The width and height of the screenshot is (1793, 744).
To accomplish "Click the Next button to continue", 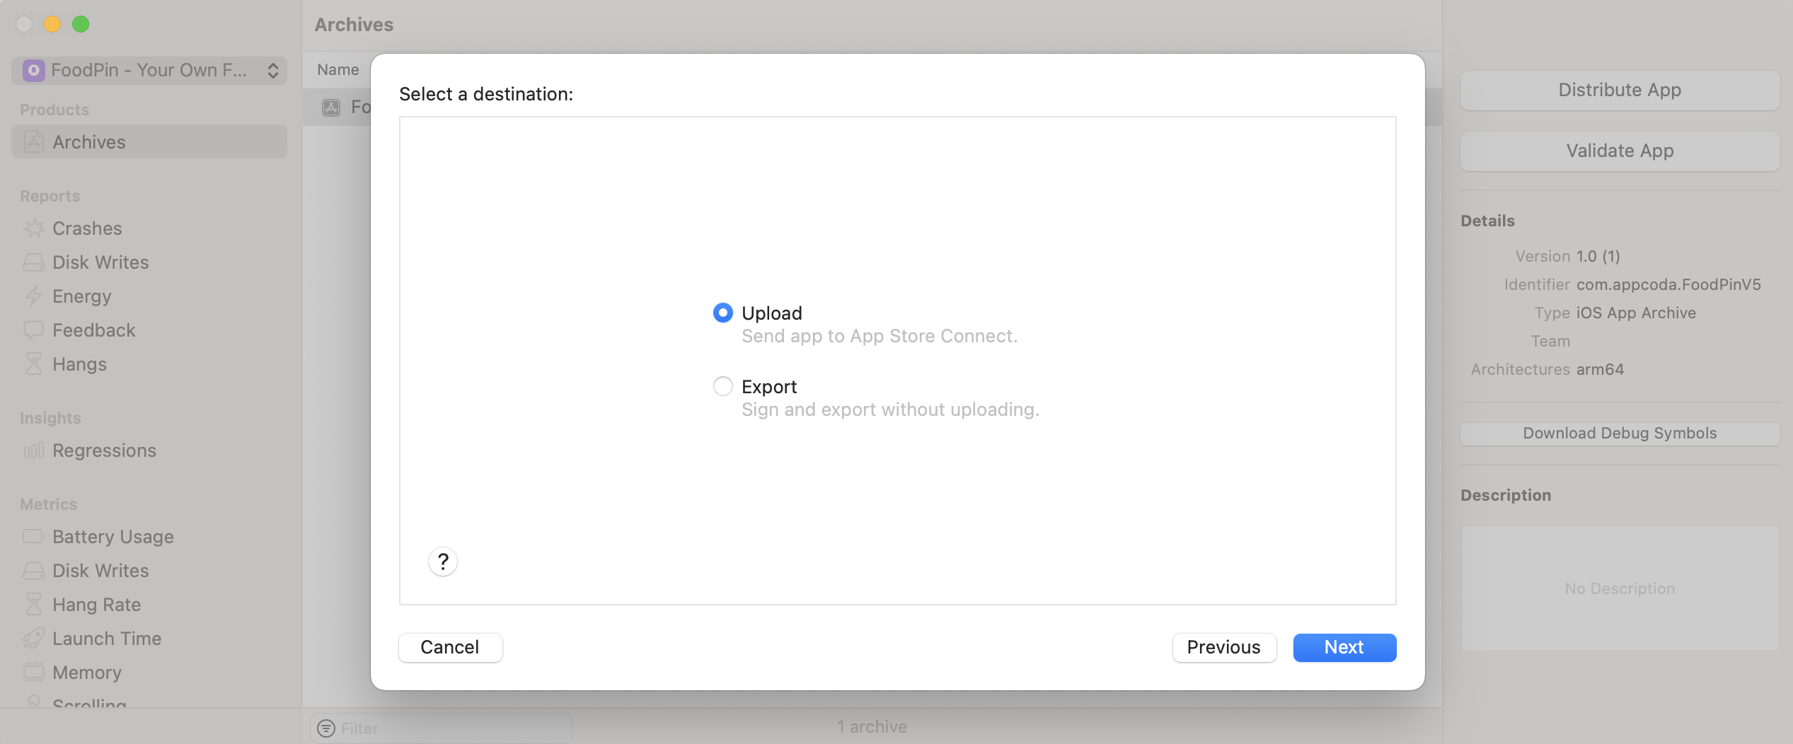I will pyautogui.click(x=1344, y=647).
